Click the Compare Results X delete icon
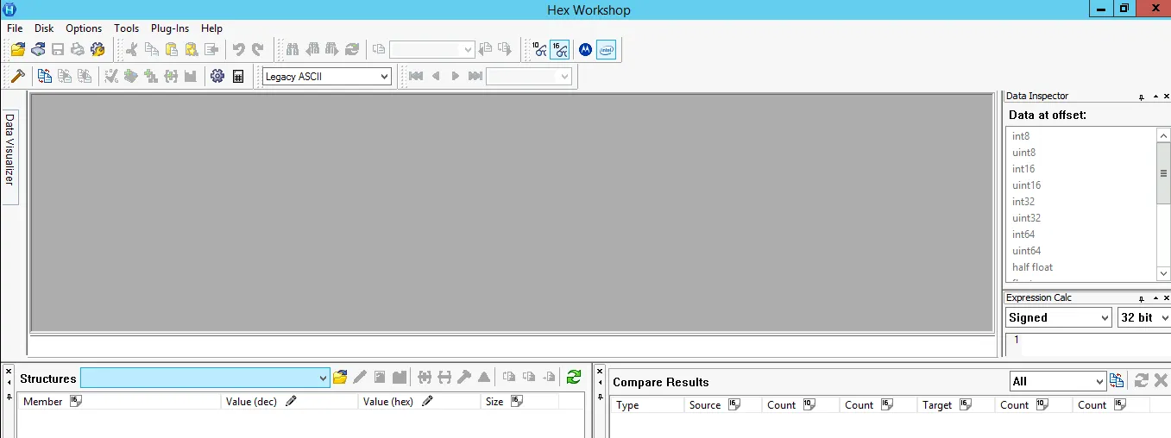Image resolution: width=1171 pixels, height=438 pixels. pyautogui.click(x=1161, y=381)
